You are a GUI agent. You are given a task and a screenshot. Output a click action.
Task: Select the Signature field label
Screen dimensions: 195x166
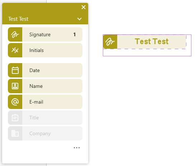[40, 34]
